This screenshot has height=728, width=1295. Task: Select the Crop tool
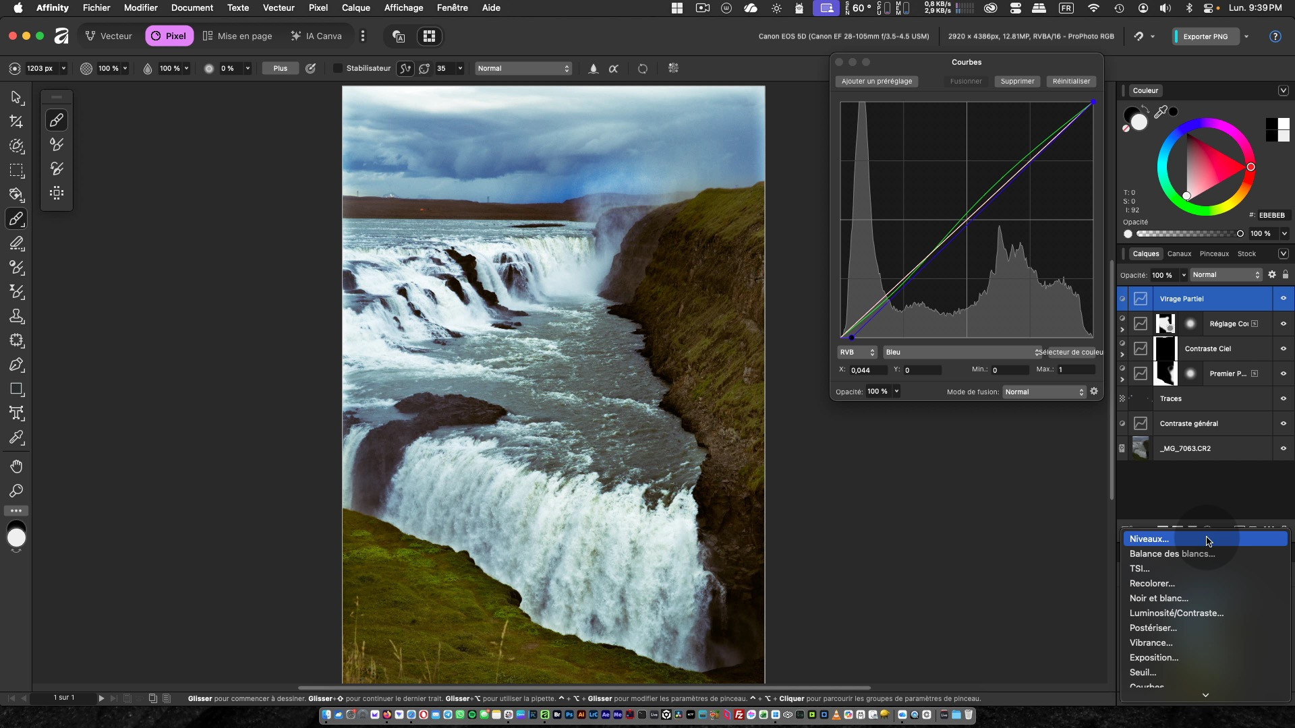(x=16, y=122)
